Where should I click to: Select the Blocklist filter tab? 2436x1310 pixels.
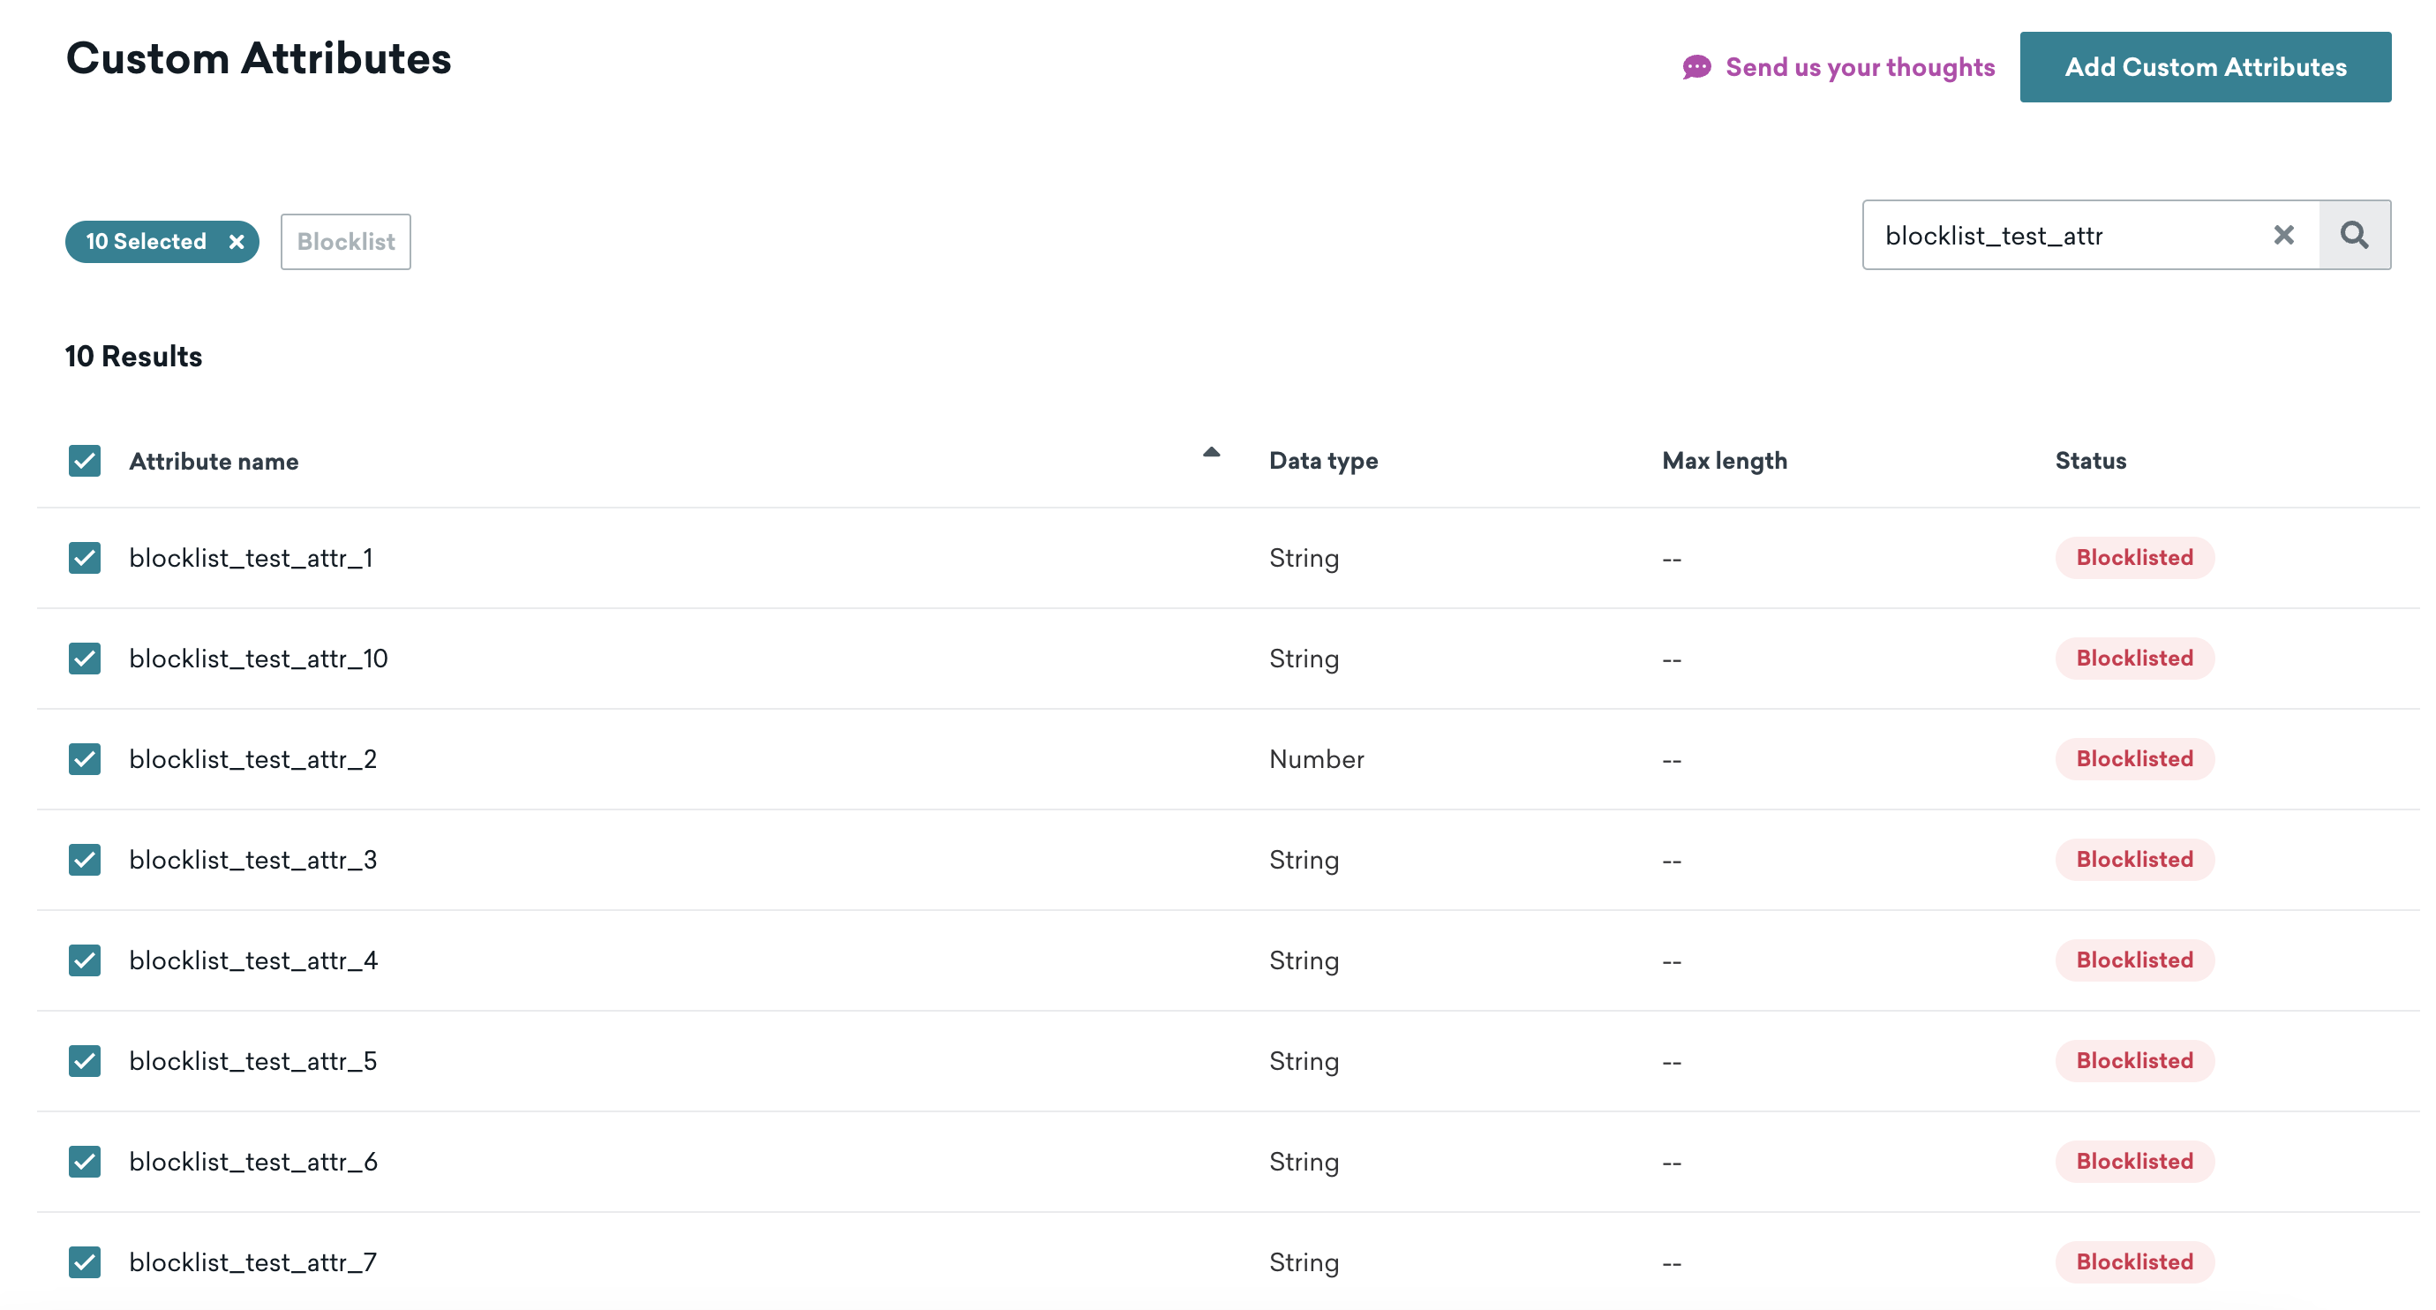pos(343,240)
